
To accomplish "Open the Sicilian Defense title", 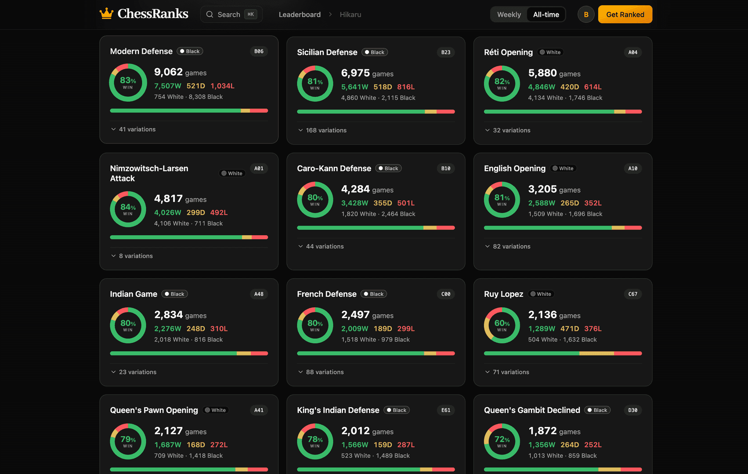I will pos(327,52).
